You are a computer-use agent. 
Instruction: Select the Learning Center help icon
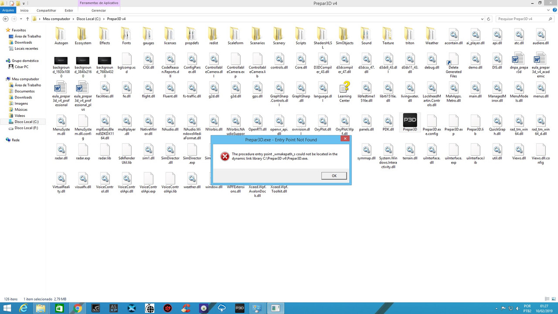pyautogui.click(x=344, y=86)
